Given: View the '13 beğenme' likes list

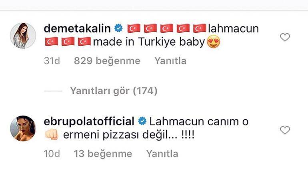Looking at the screenshot, I should click(103, 154).
